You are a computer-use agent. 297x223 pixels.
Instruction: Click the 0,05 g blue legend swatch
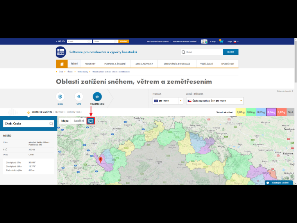[x=261, y=112]
